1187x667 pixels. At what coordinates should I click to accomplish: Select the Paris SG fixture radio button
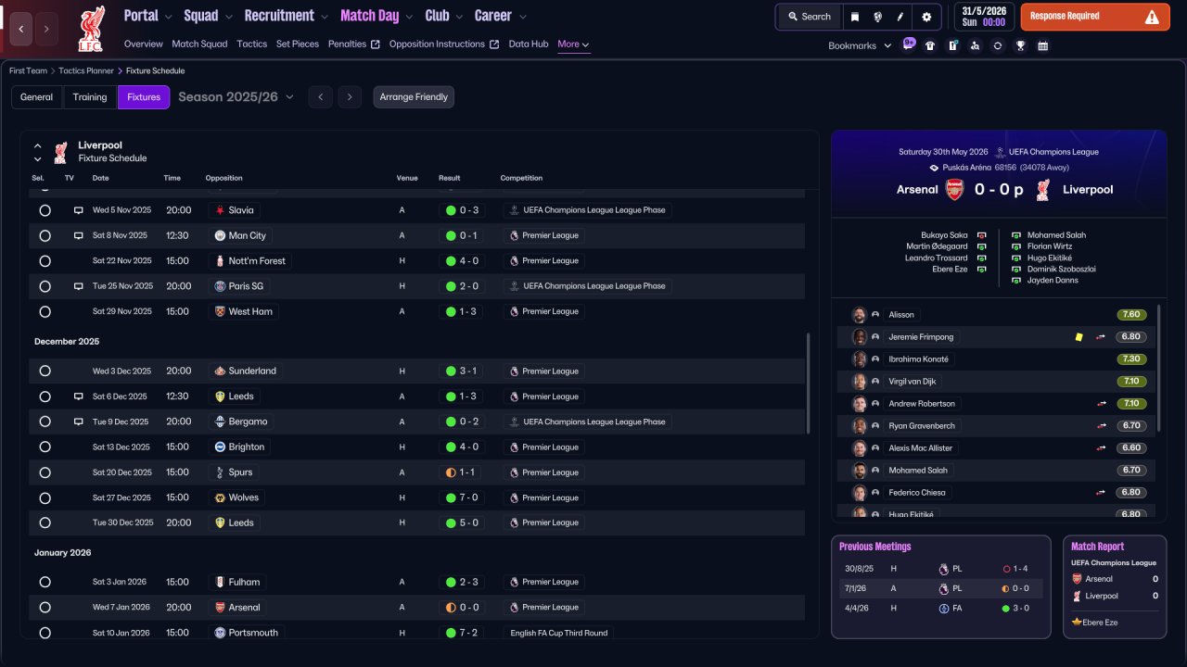[45, 286]
